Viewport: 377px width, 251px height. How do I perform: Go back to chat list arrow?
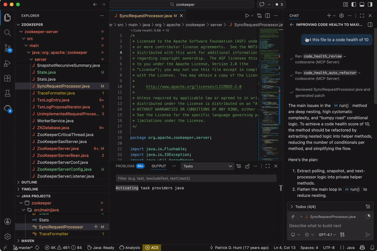coord(292,25)
